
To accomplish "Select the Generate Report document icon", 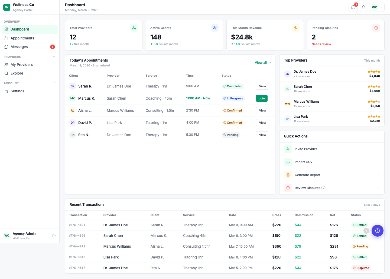I will click(x=288, y=175).
